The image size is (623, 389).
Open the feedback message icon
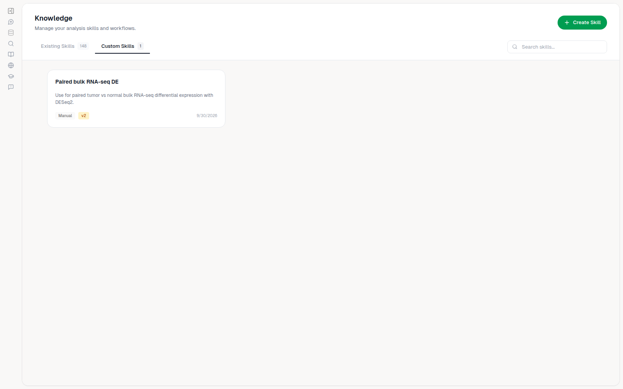[11, 87]
